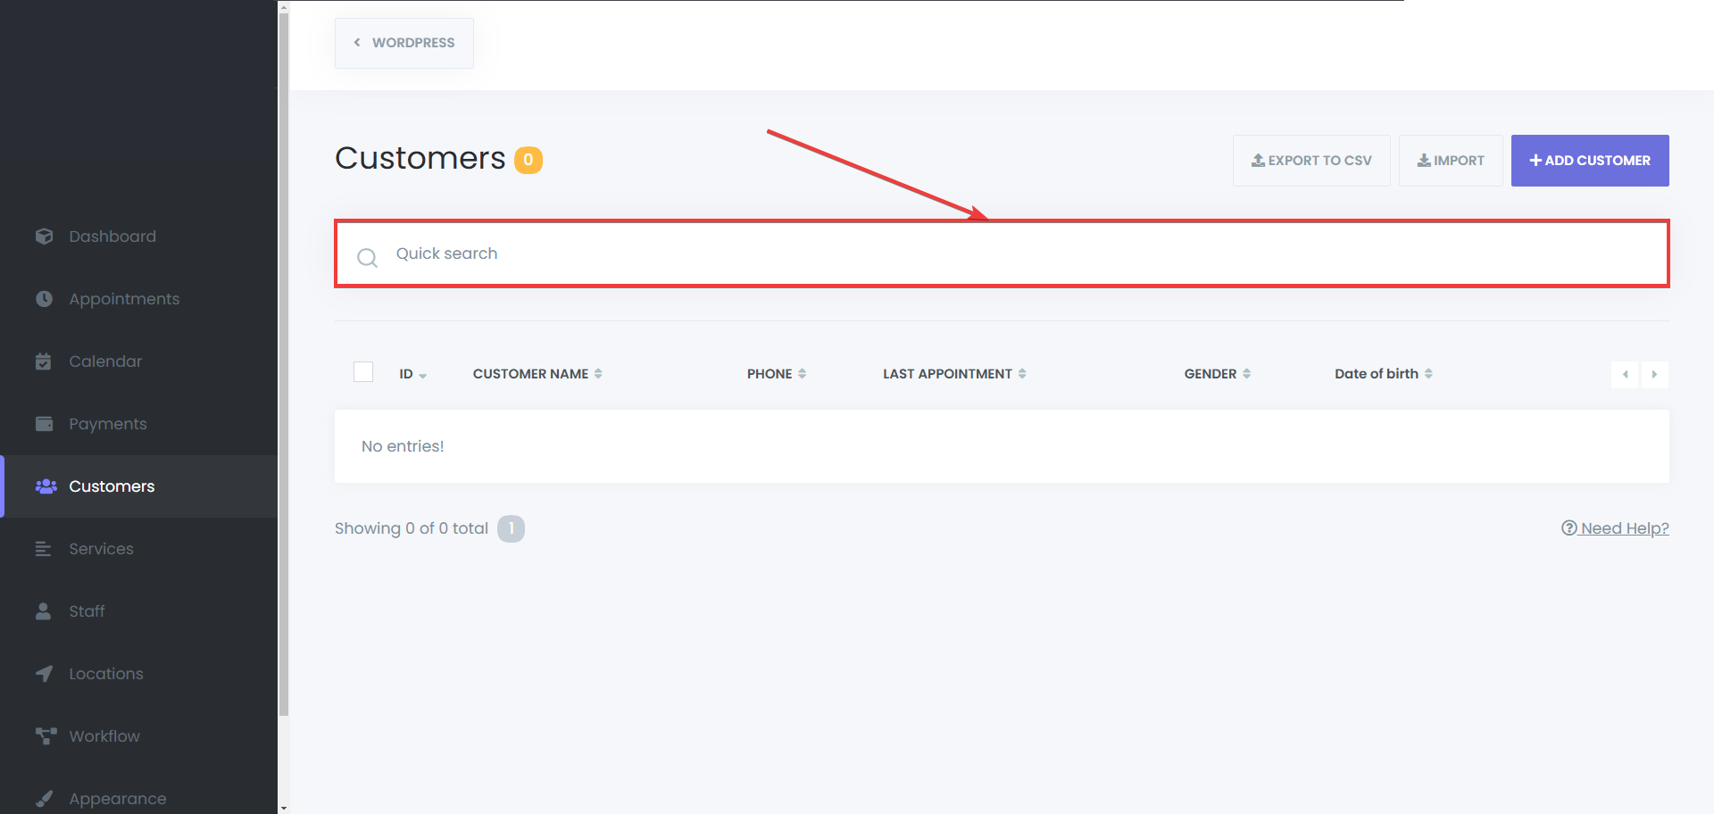Image resolution: width=1714 pixels, height=814 pixels.
Task: Click the magnifier icon in Quick search
Action: (367, 258)
